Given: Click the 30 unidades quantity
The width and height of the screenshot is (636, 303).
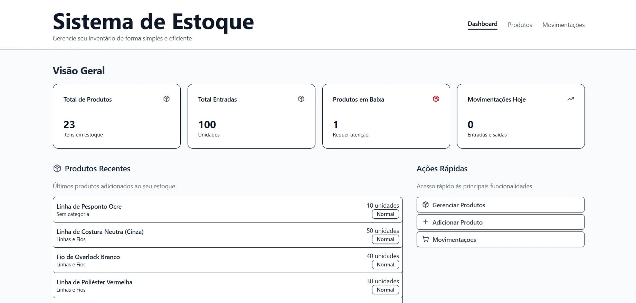Looking at the screenshot, I should (383, 281).
